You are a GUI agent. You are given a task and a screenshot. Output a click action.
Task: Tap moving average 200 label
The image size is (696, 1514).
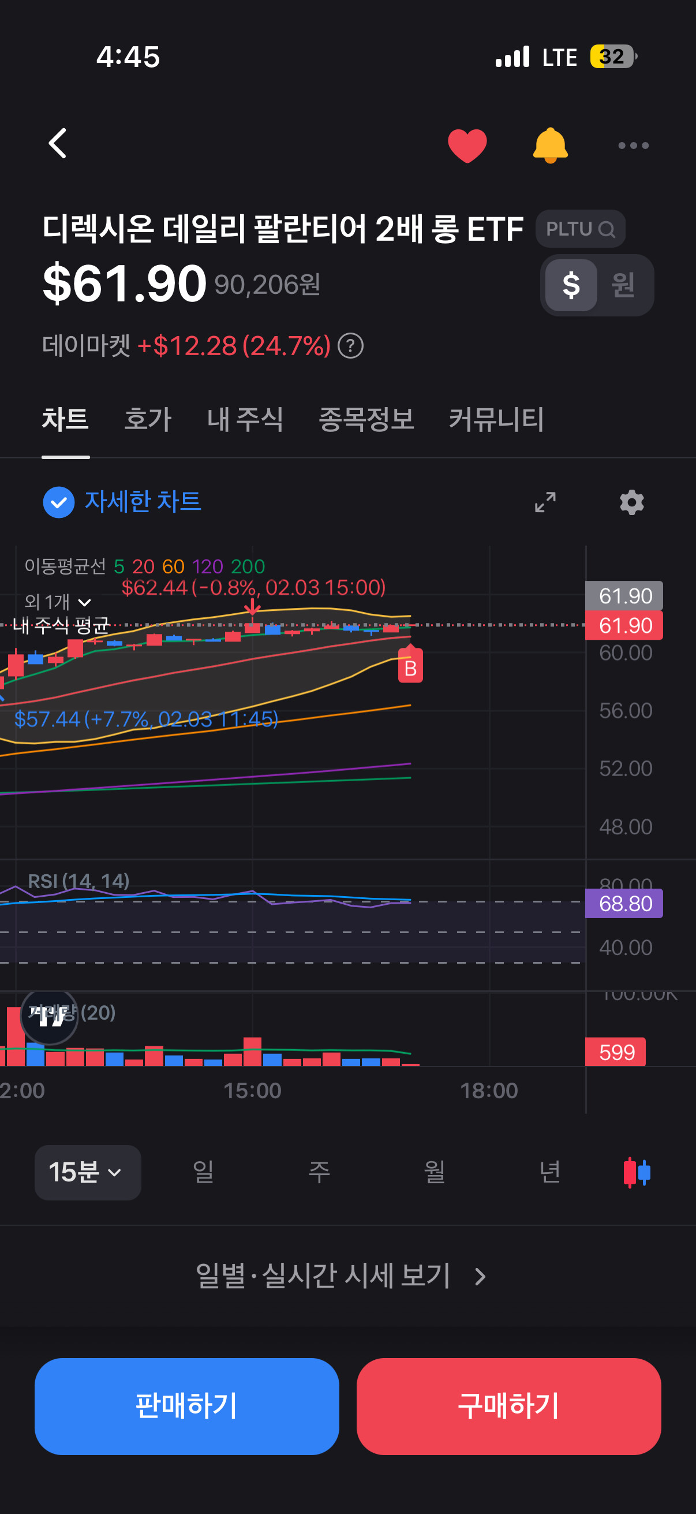tap(248, 566)
